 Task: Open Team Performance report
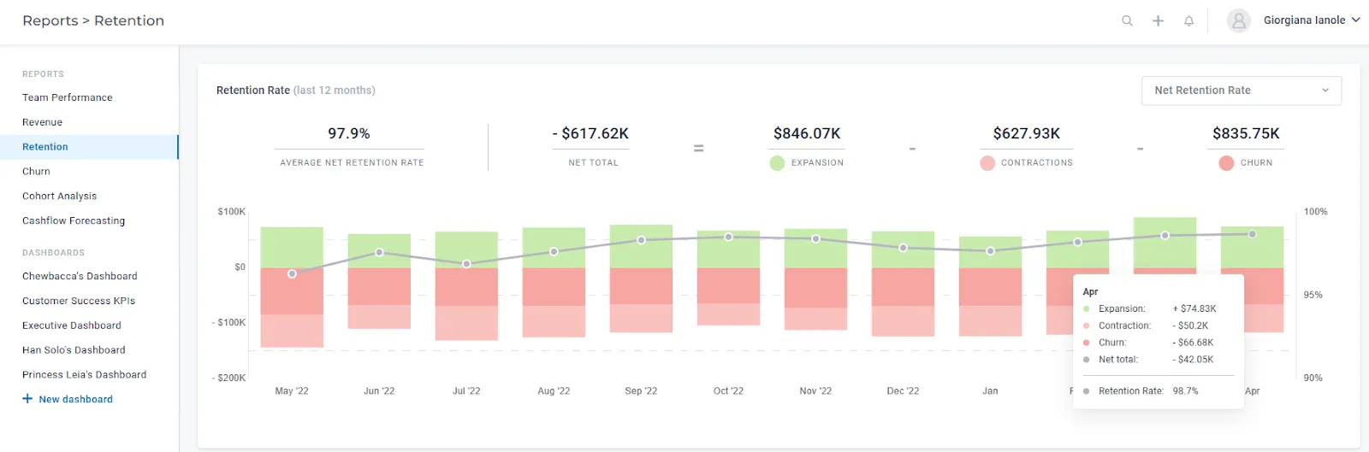point(68,97)
